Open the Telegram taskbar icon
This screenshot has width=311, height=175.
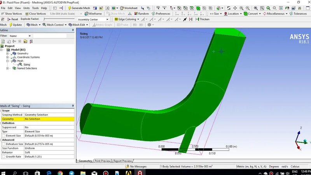click(x=72, y=173)
